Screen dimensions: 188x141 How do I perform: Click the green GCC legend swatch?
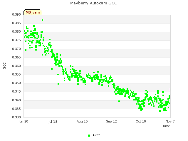(x=89, y=135)
